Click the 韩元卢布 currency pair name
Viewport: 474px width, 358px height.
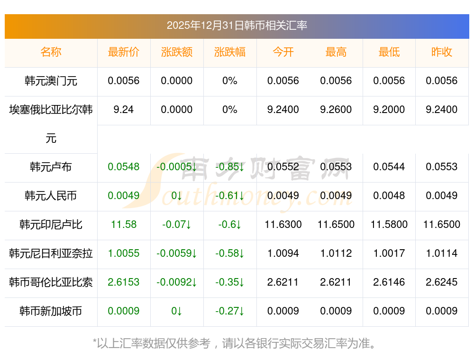(51, 167)
